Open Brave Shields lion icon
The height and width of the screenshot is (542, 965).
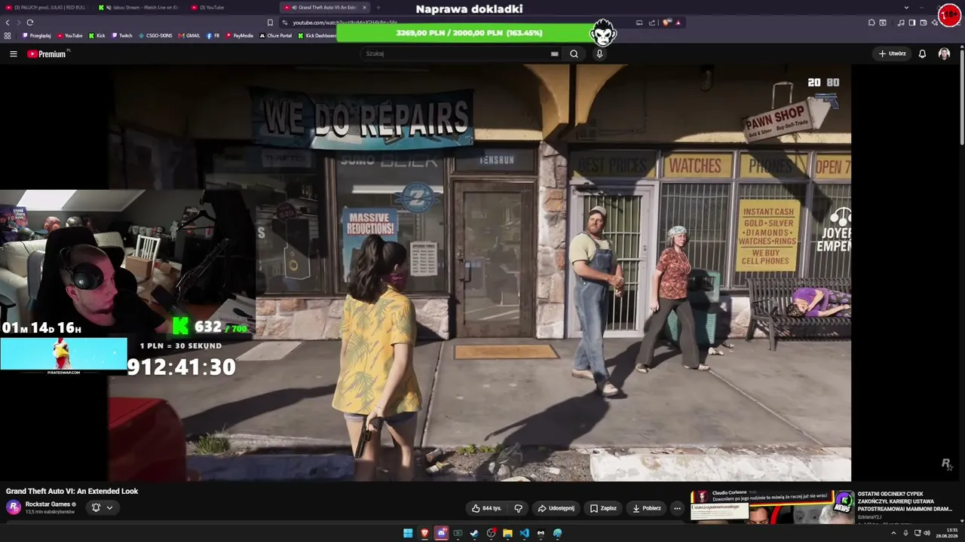click(666, 23)
